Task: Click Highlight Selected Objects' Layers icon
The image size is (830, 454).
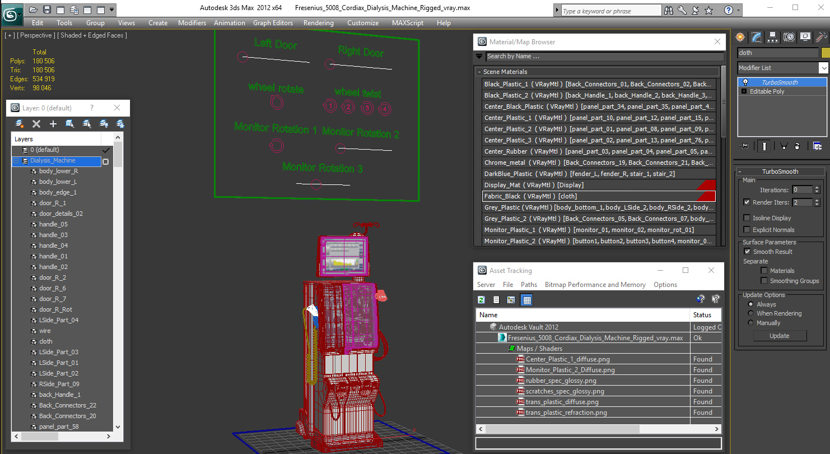Action: [87, 124]
